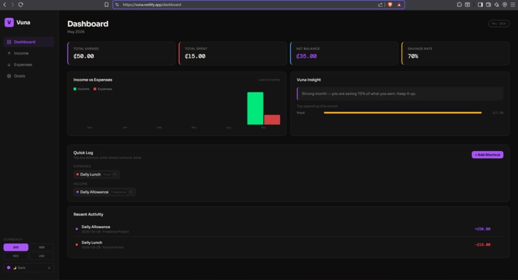Click the Brave Rewards triangle icon
The image size is (518, 280).
[x=399, y=4]
